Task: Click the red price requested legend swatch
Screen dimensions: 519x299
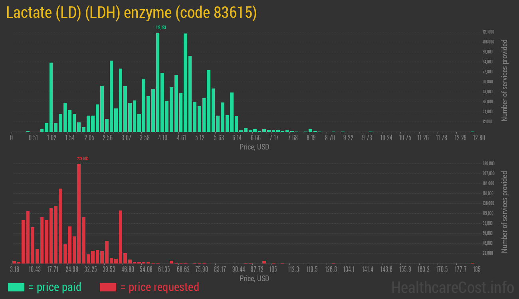Action: pyautogui.click(x=108, y=287)
